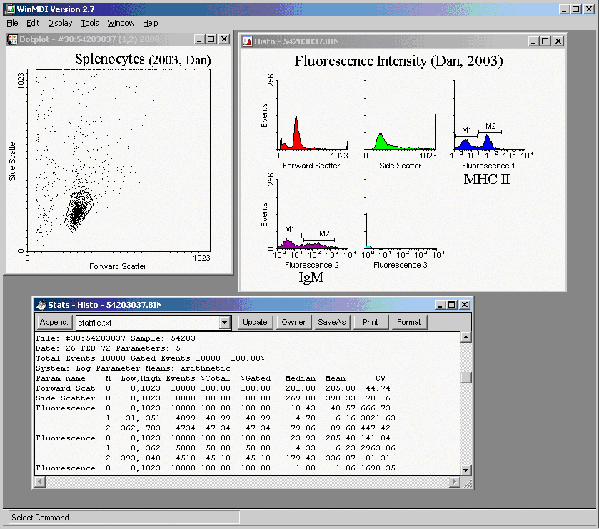Open the File menu
The image size is (599, 529).
[12, 23]
